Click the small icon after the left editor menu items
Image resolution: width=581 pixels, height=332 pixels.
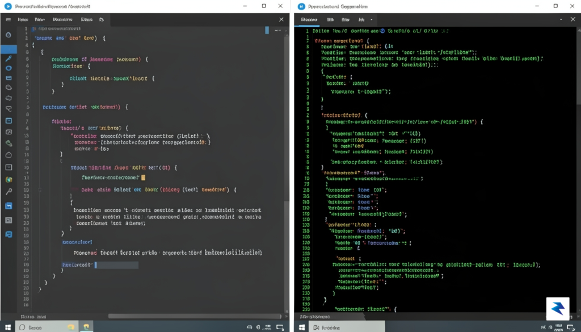click(x=102, y=20)
